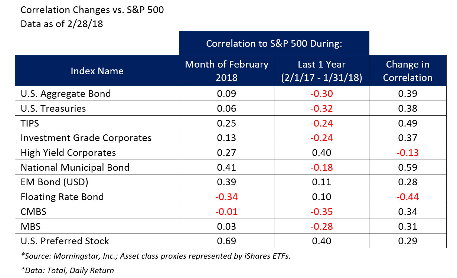
Task: Select the "High Yield Corporates" row label
Action: 68,153
